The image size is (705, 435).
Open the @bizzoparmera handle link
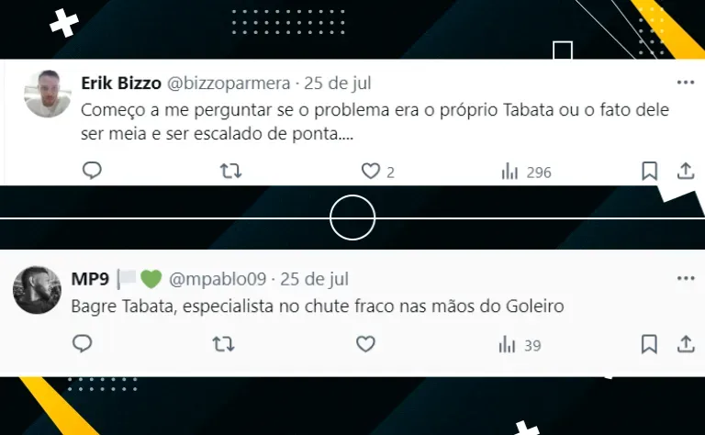pos(229,84)
